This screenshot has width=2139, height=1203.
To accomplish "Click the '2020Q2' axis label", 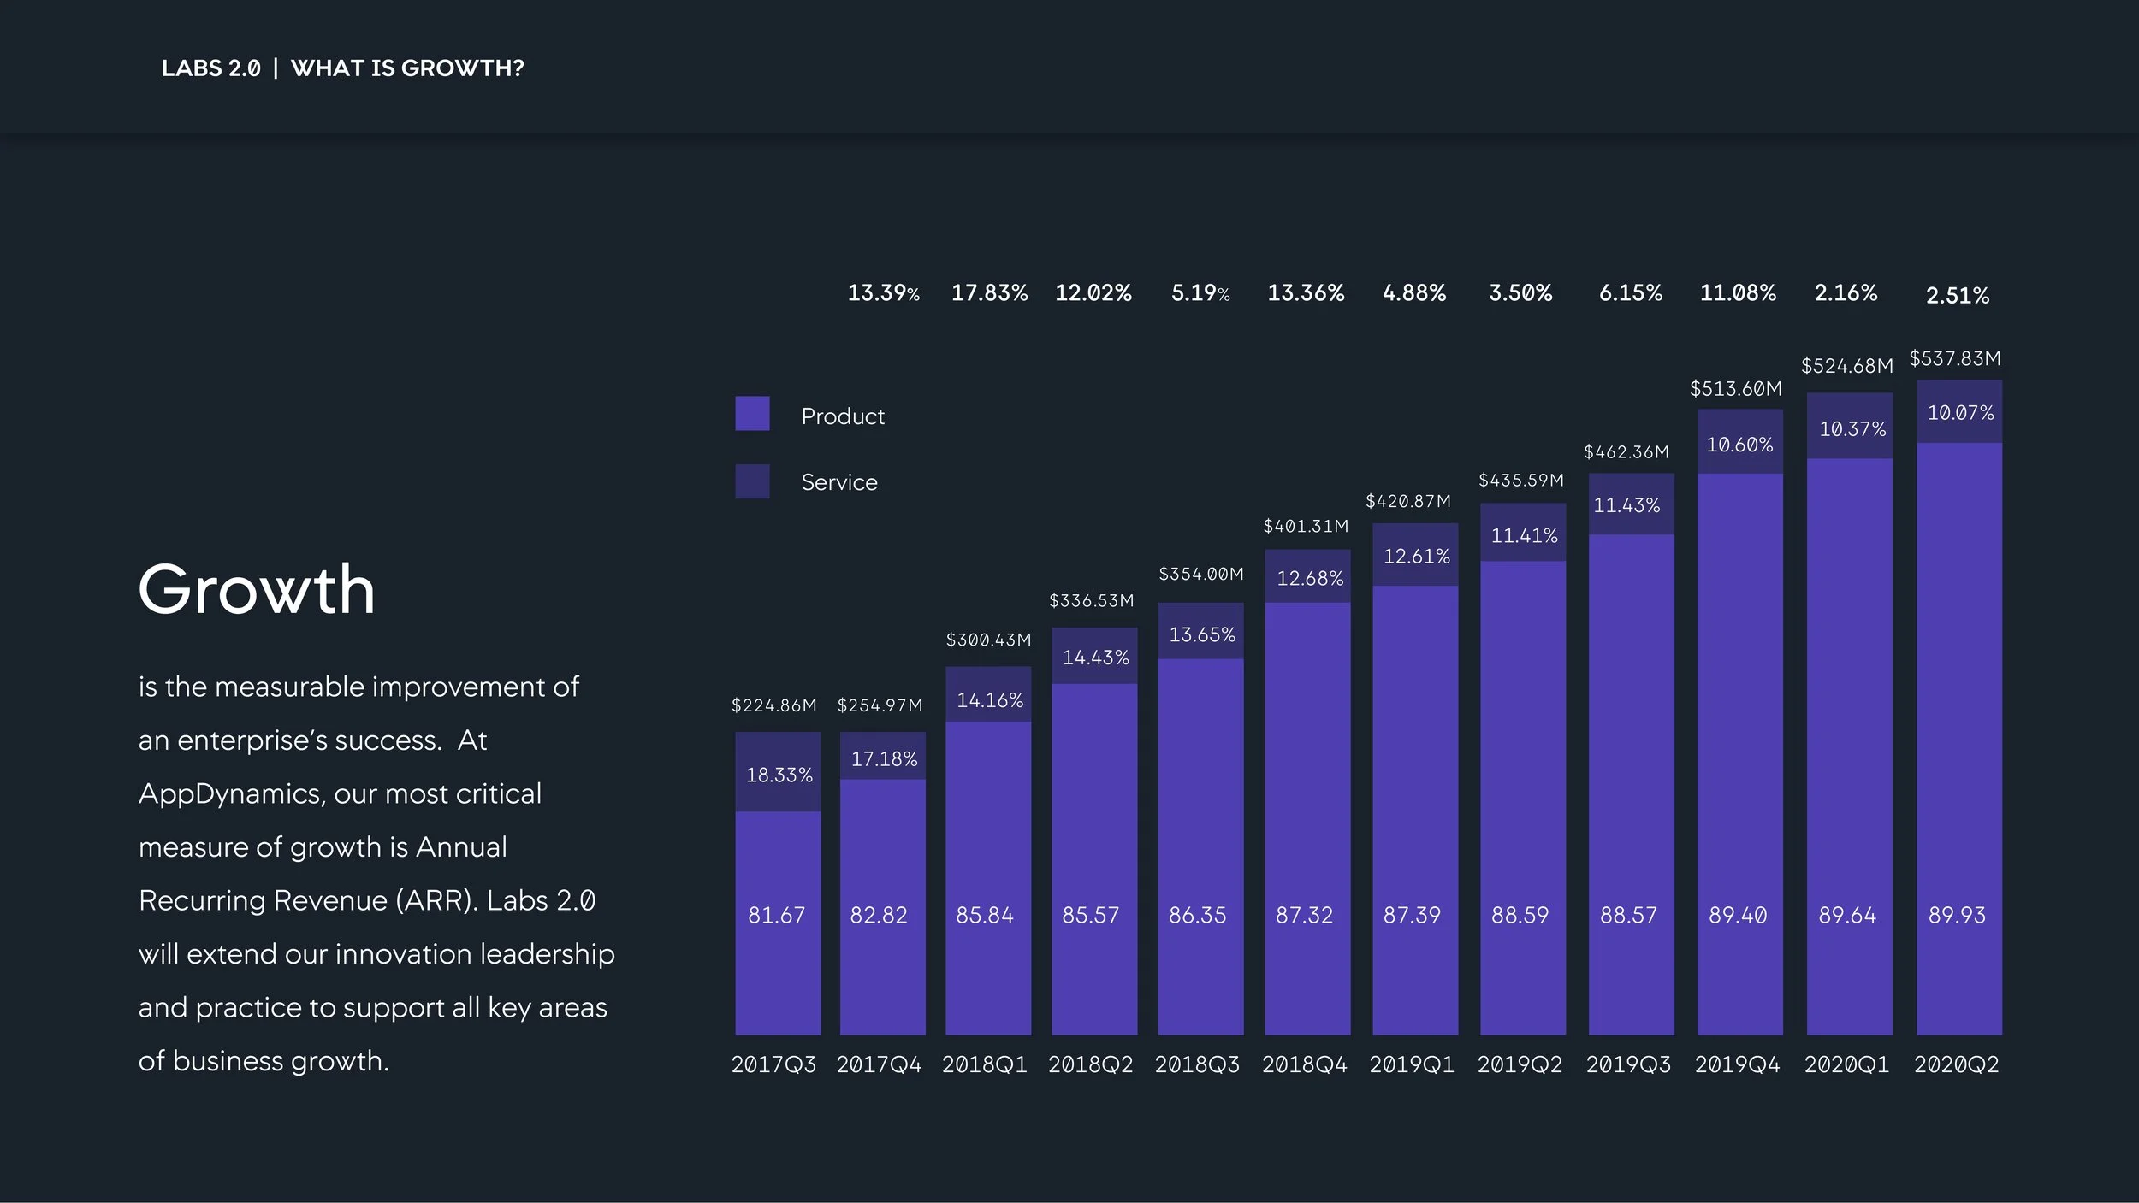I will 1957,1064.
